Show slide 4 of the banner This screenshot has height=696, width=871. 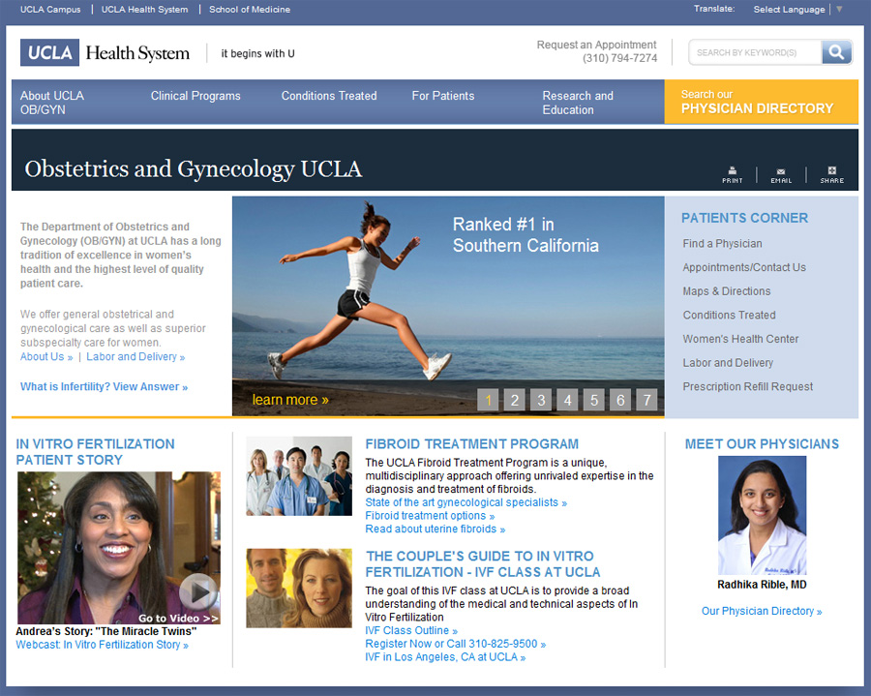(568, 400)
